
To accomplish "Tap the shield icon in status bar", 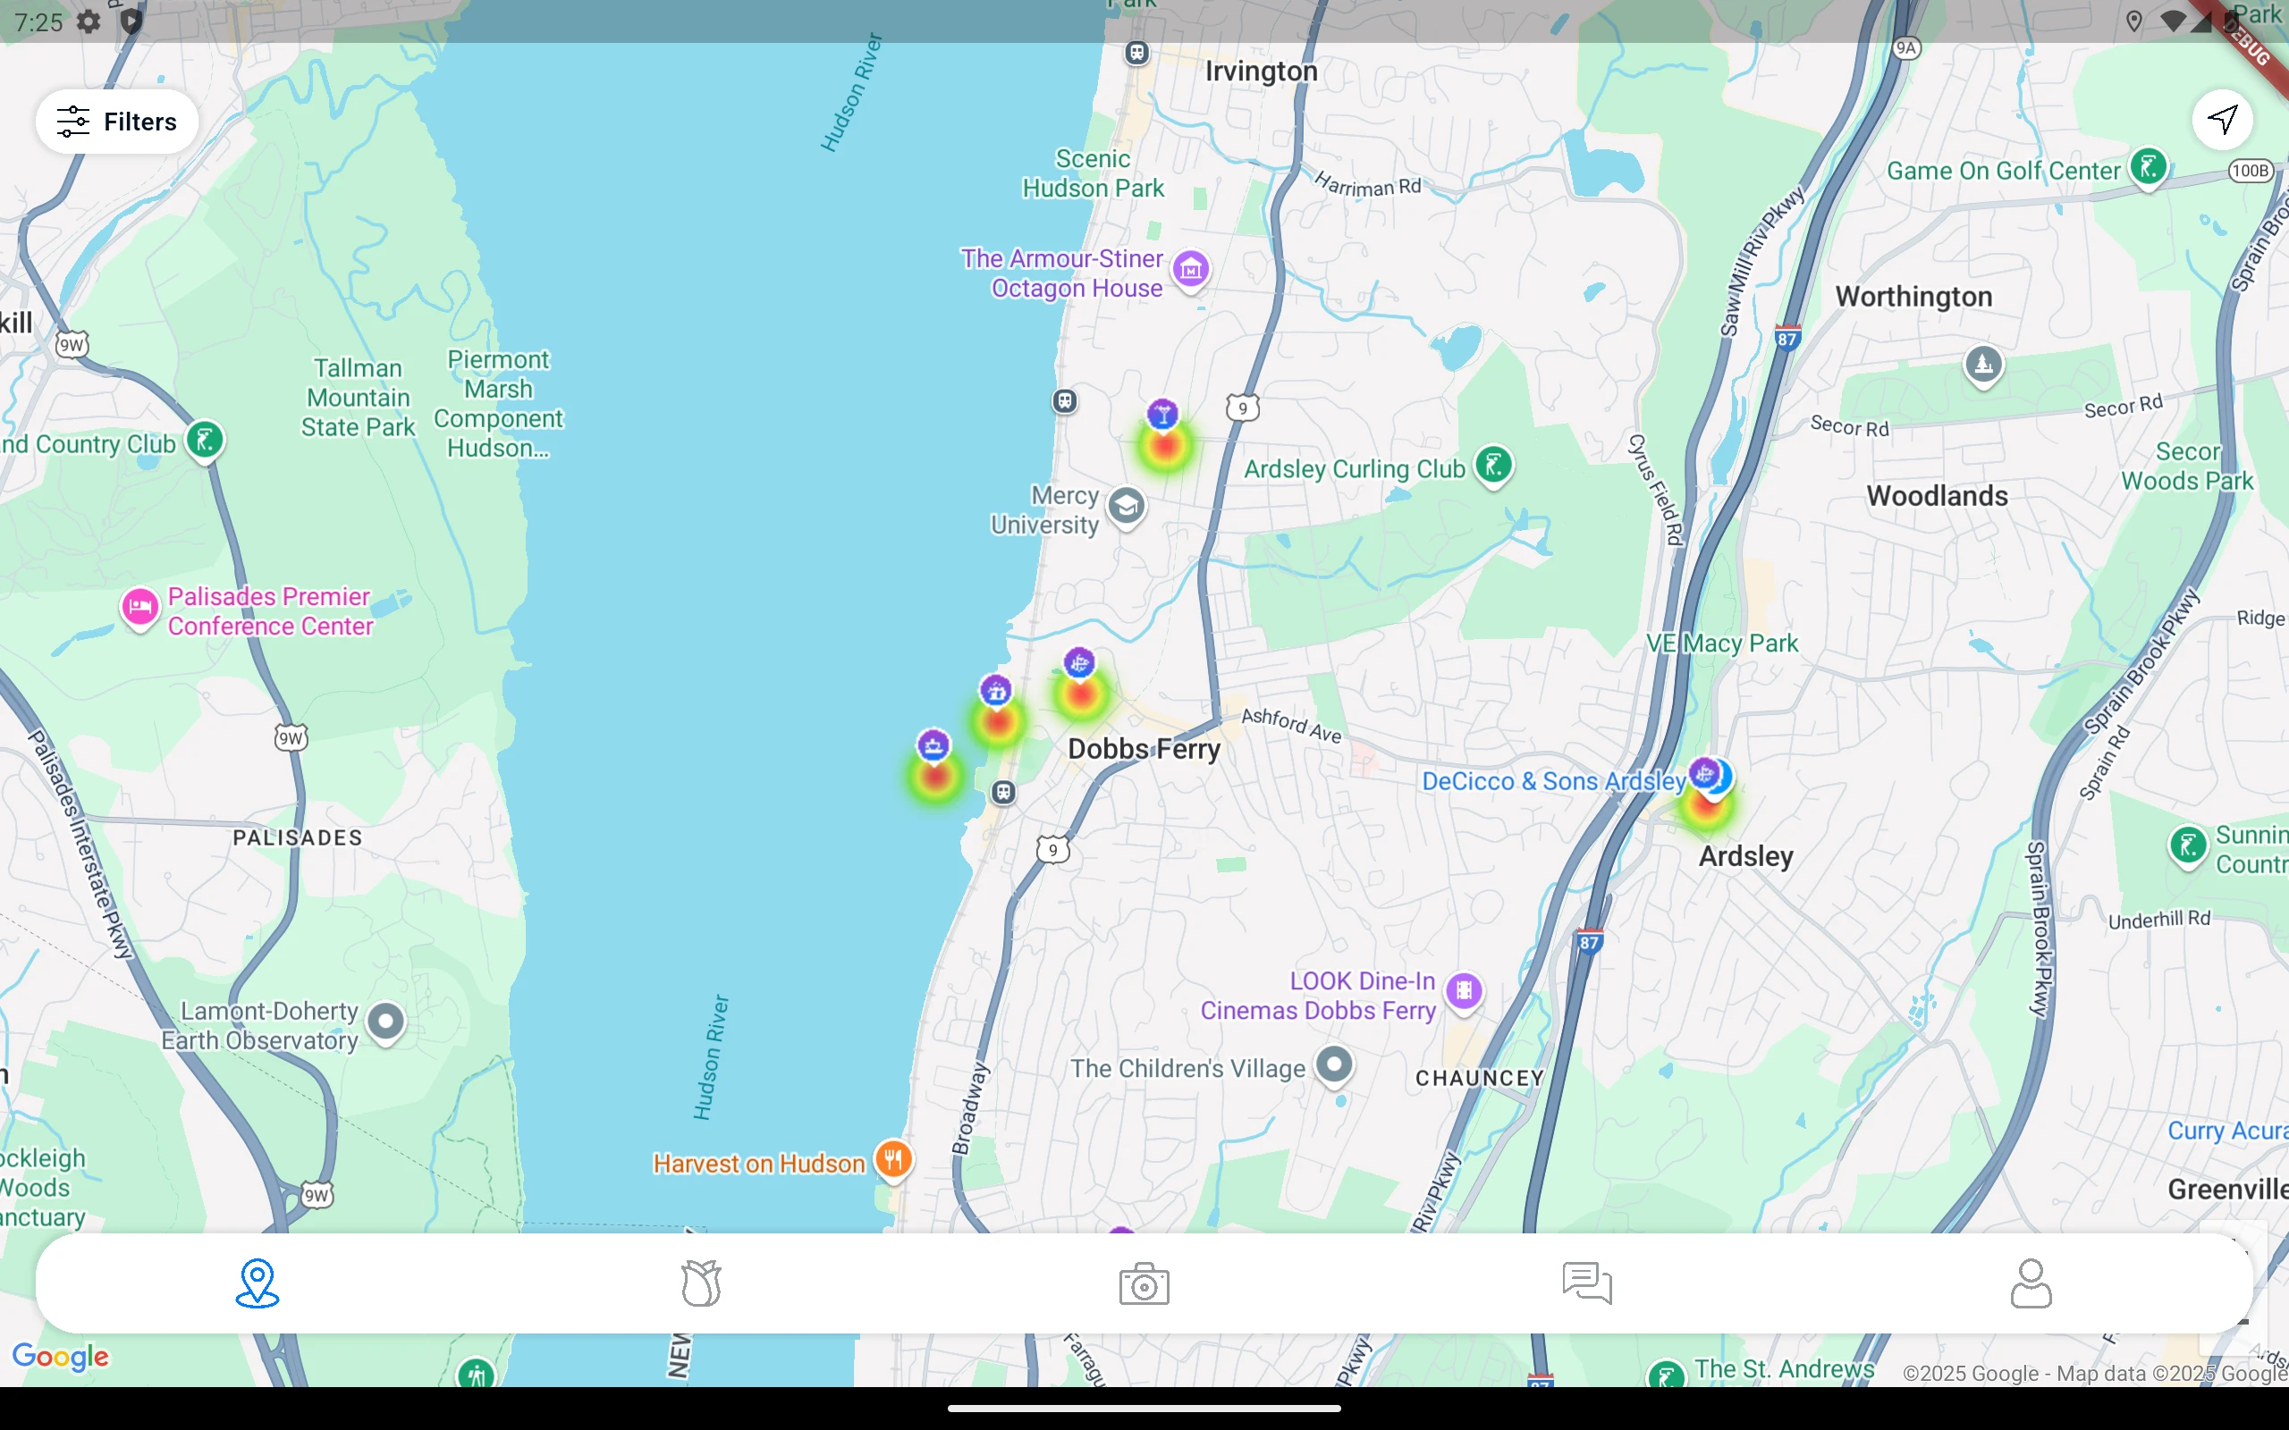I will pyautogui.click(x=131, y=21).
